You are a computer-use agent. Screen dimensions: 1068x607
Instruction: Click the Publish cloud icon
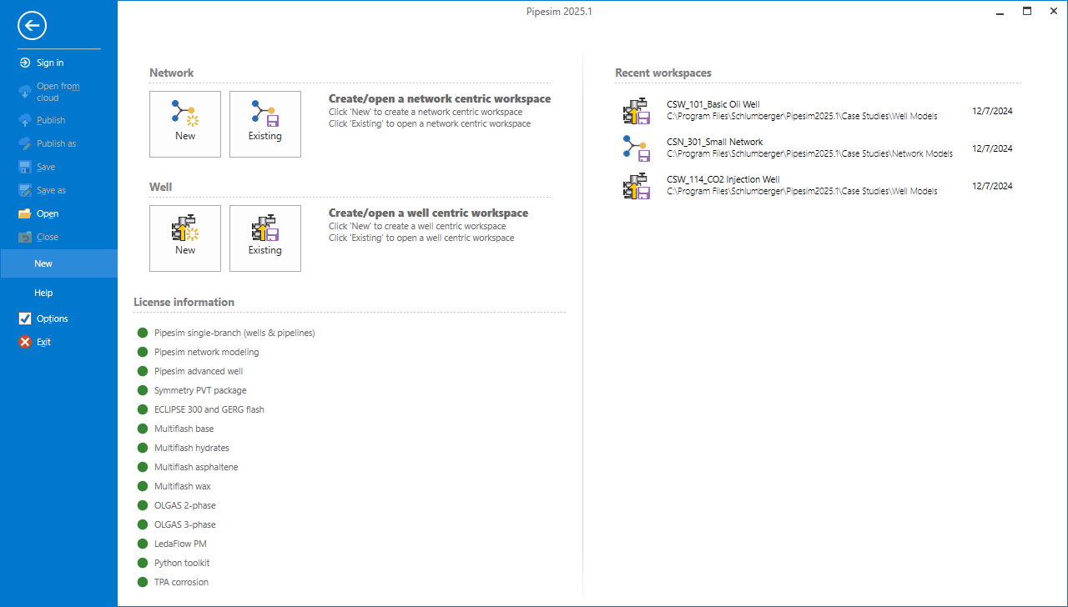tap(25, 120)
